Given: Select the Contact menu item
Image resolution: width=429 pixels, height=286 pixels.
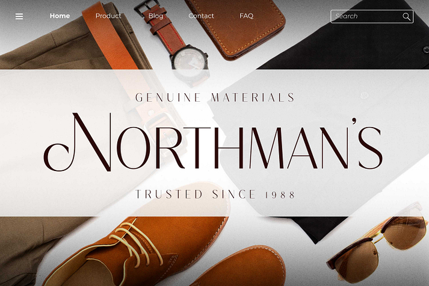Looking at the screenshot, I should point(201,16).
